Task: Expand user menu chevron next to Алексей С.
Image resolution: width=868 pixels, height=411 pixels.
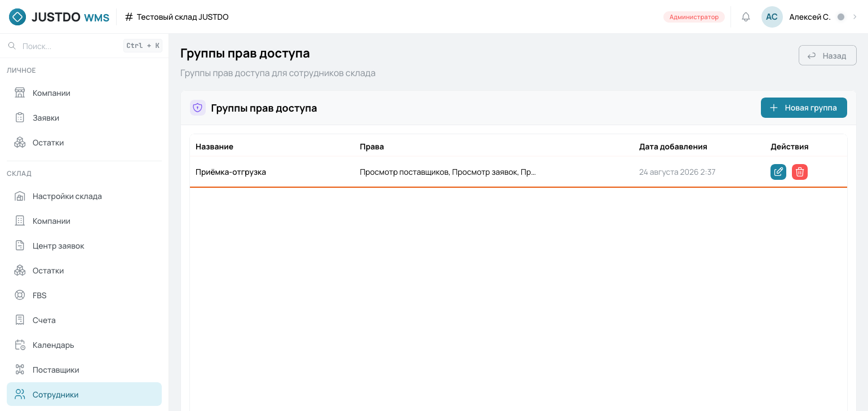Action: click(854, 17)
